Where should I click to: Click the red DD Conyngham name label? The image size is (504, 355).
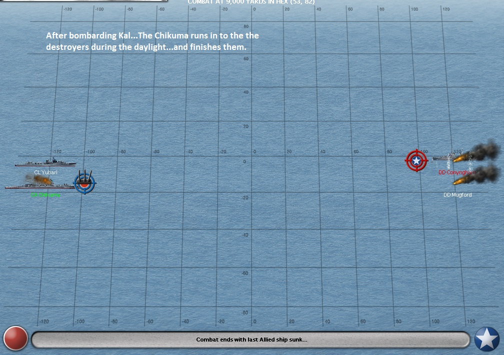click(457, 172)
